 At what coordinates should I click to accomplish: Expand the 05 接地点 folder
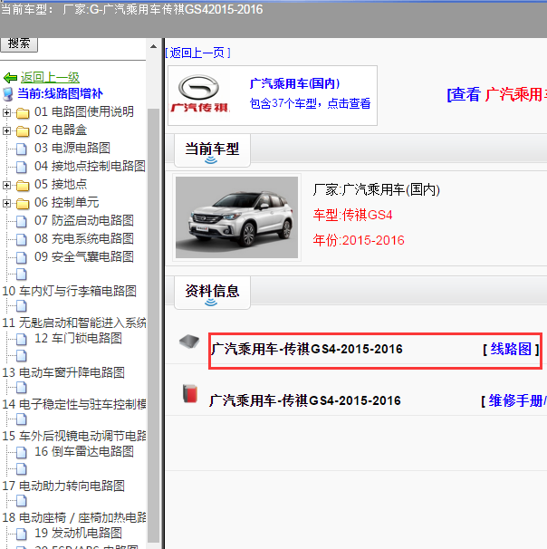[x=6, y=185]
